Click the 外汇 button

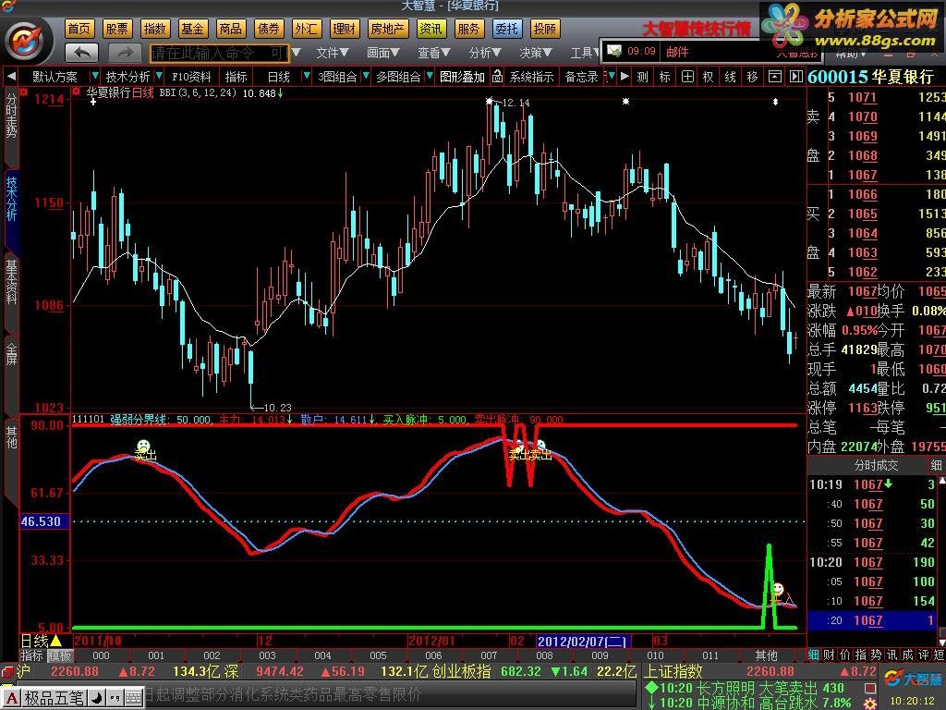click(307, 29)
